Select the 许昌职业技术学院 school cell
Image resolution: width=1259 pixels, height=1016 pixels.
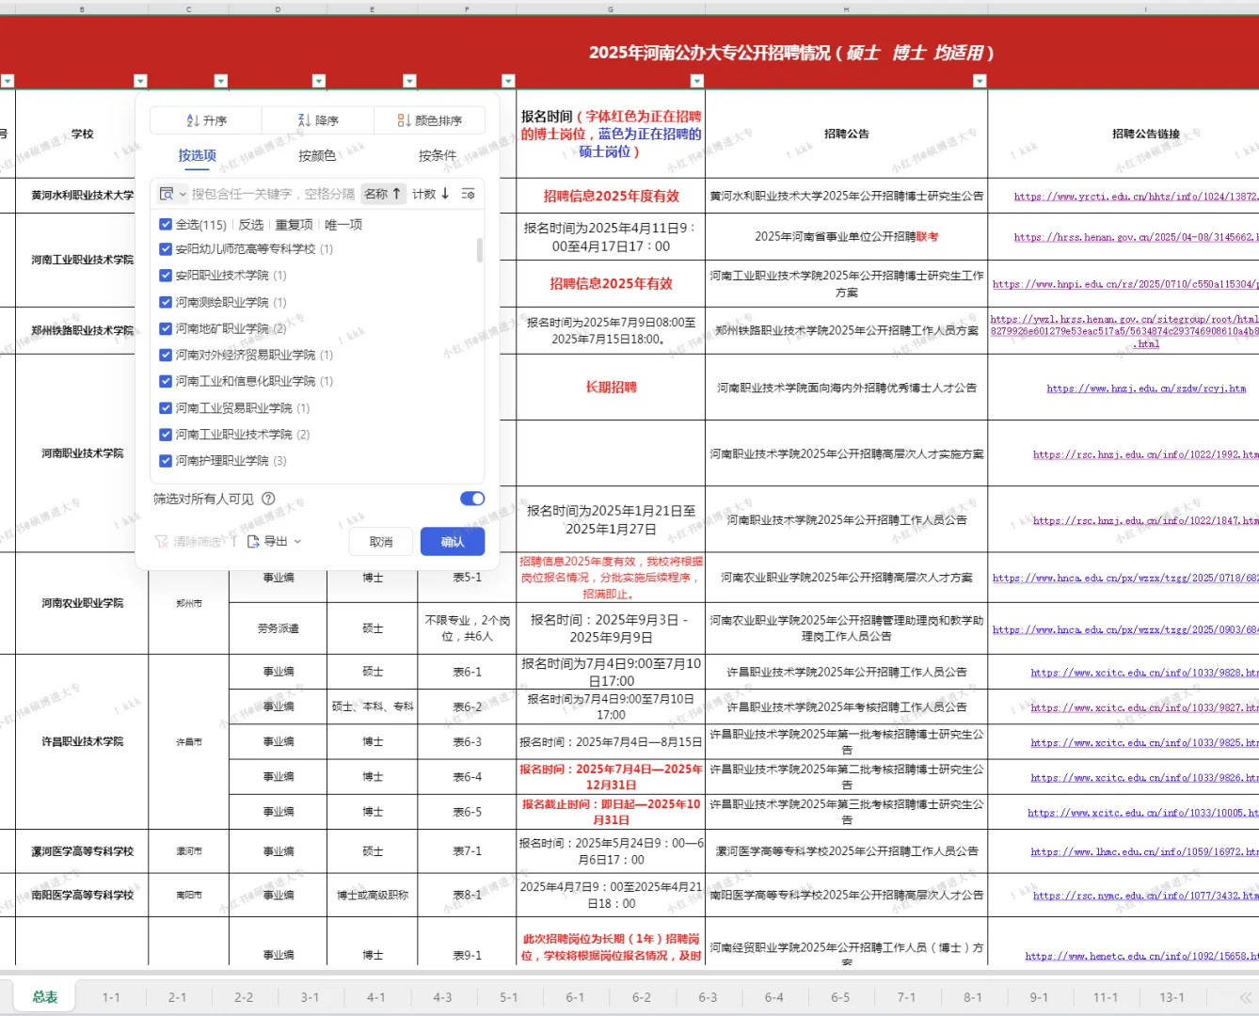(x=82, y=741)
